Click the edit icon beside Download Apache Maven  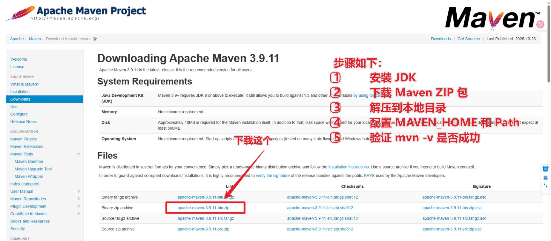(95, 39)
